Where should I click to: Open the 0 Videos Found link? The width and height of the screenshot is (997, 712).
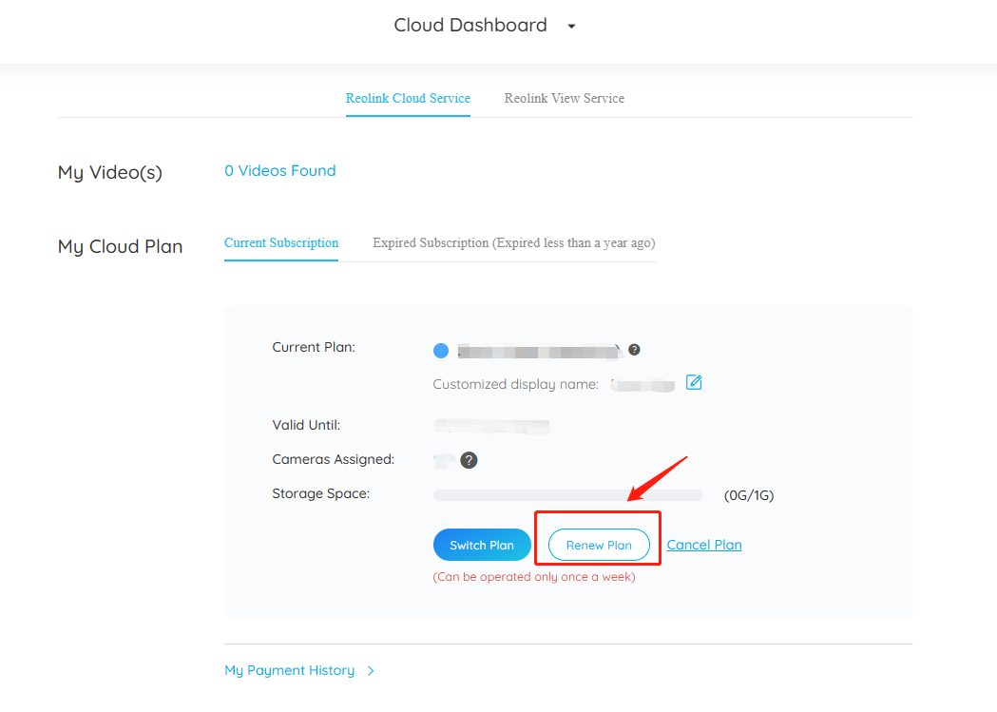pyautogui.click(x=279, y=171)
